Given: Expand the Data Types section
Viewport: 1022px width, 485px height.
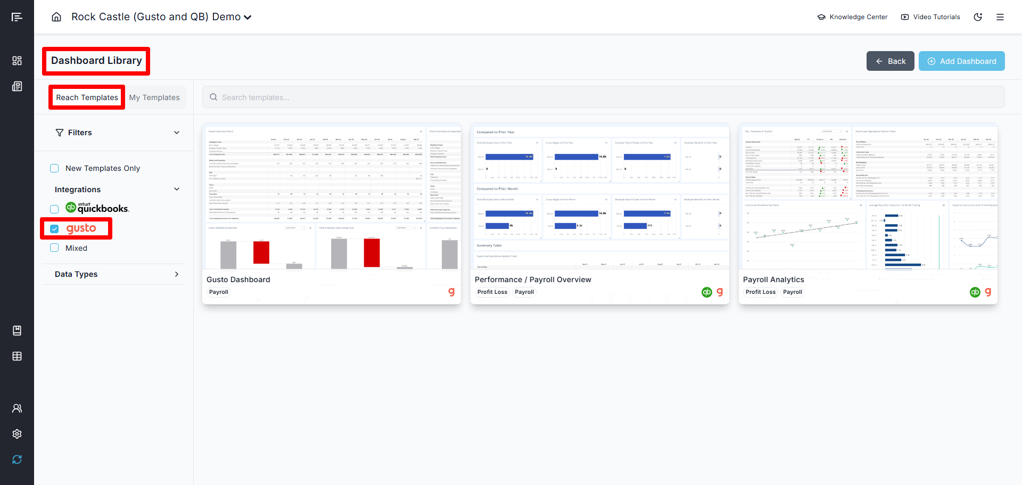Looking at the screenshot, I should (x=177, y=274).
